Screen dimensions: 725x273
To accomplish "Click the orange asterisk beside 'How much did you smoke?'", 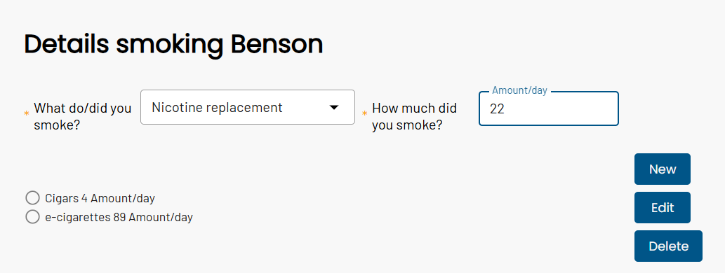I will tap(364, 113).
